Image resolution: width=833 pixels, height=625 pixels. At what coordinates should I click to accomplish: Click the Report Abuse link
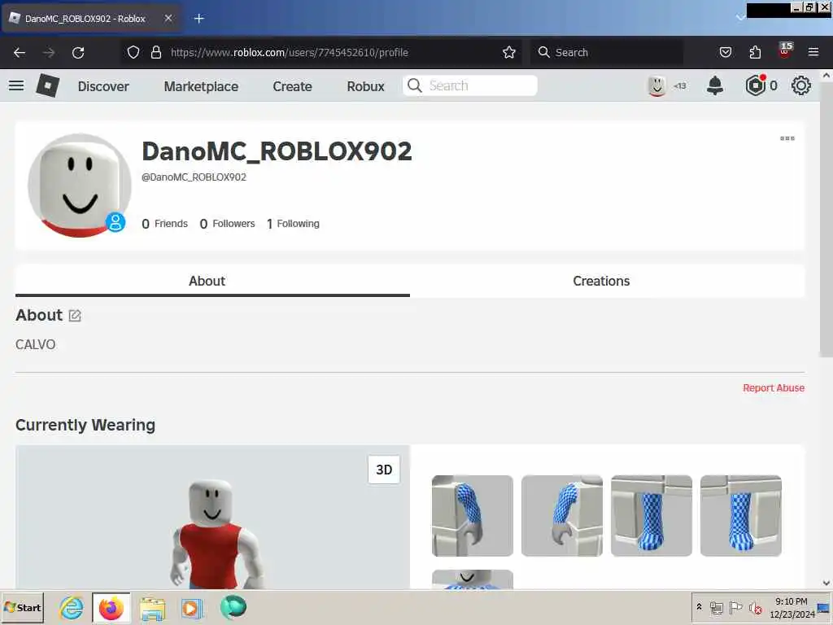click(774, 388)
